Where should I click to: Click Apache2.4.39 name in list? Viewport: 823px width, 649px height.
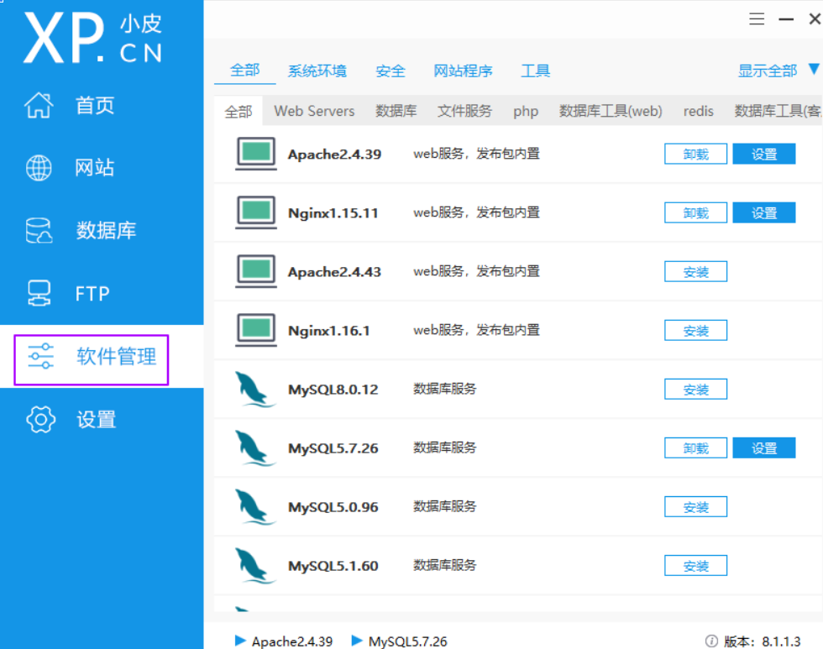334,154
